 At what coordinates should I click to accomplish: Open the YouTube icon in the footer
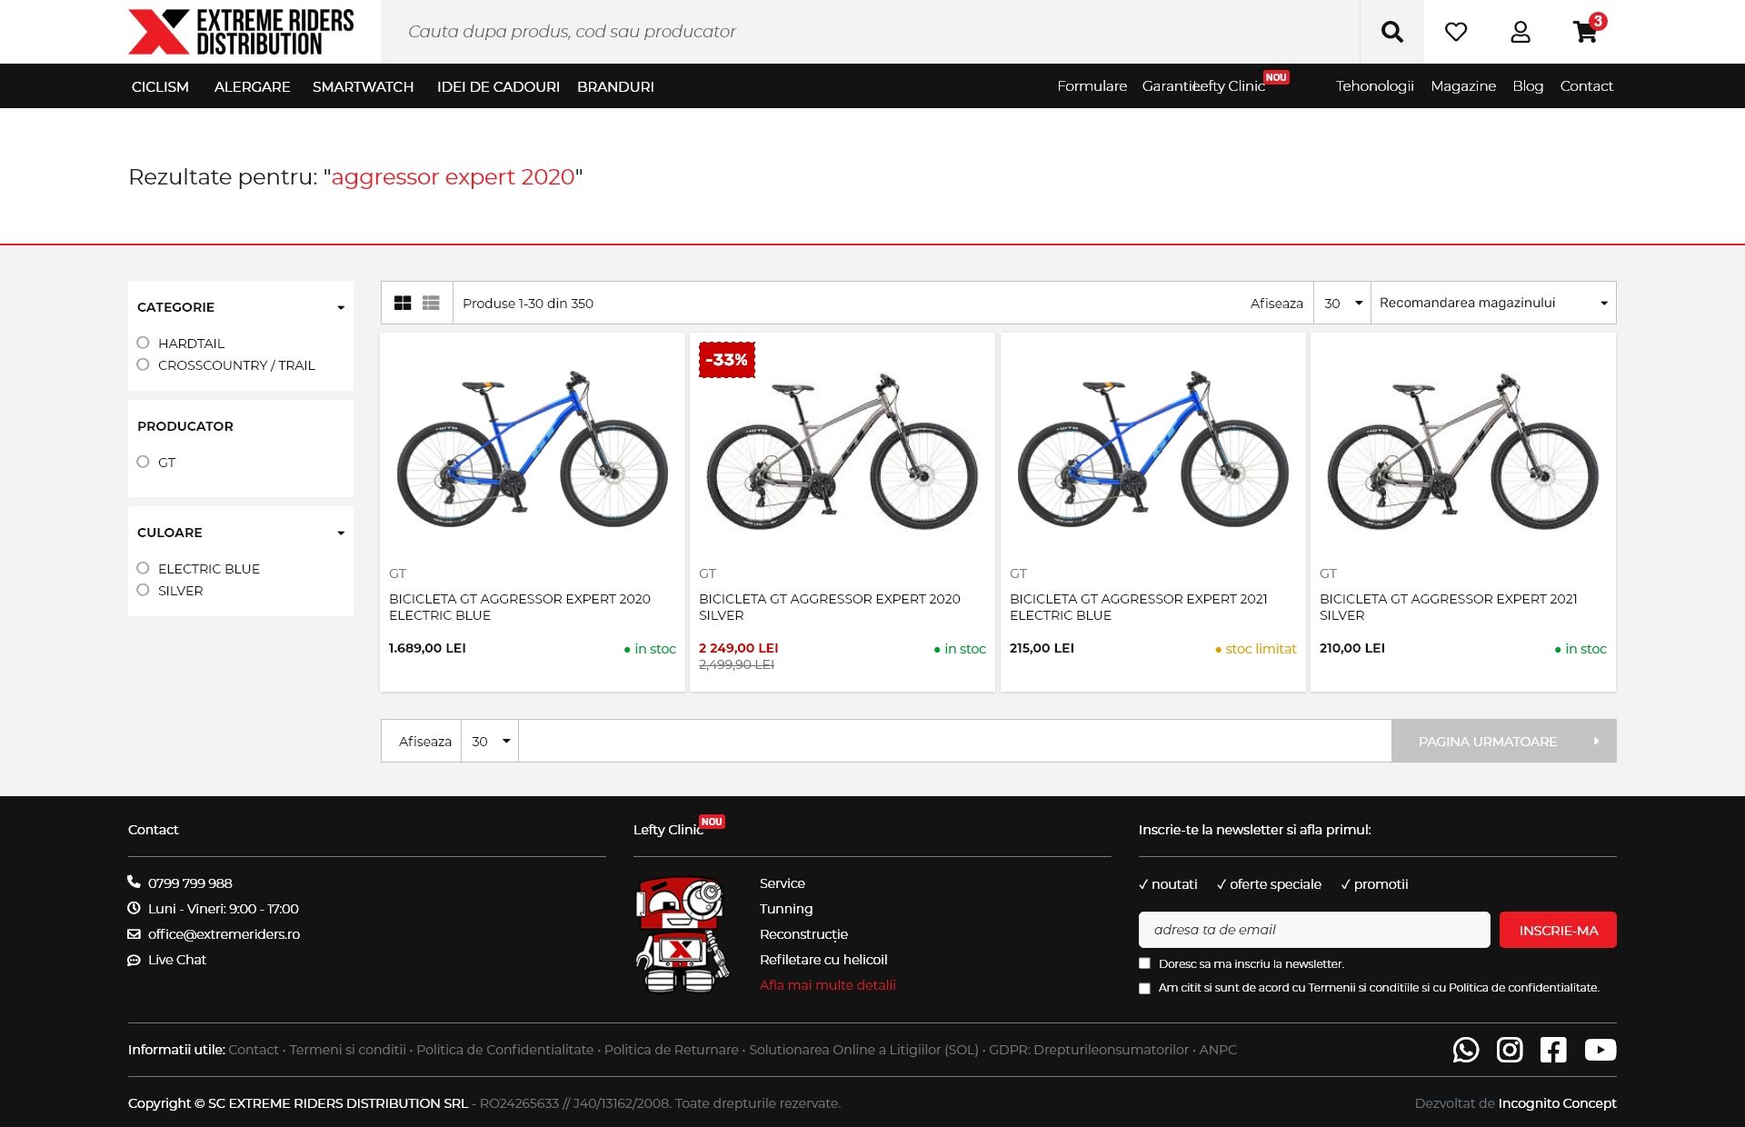tap(1598, 1050)
